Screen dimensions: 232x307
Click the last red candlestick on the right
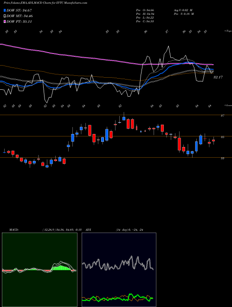point(213,140)
